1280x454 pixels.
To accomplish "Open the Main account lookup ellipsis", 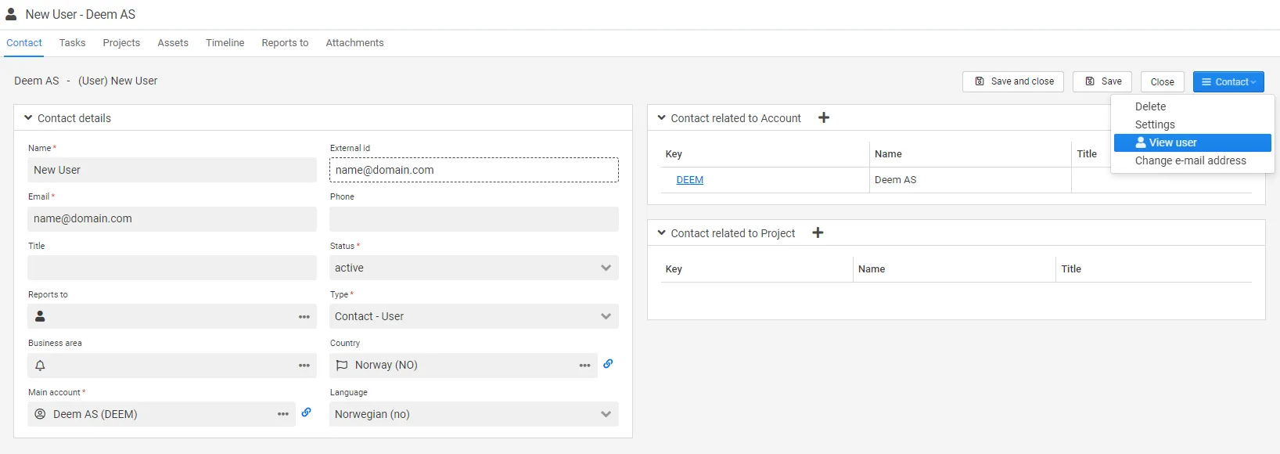I will click(x=283, y=414).
